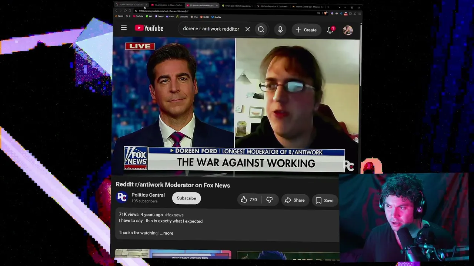Expand description with ...more

click(167, 233)
